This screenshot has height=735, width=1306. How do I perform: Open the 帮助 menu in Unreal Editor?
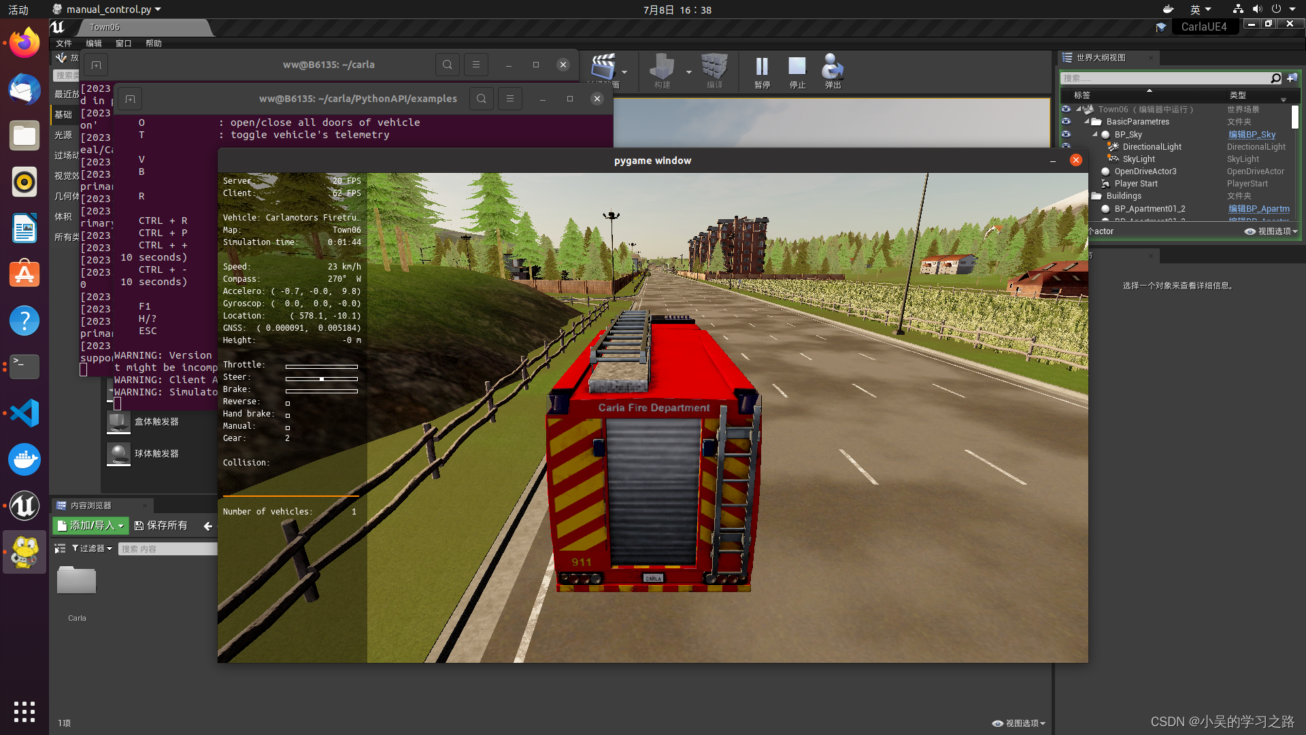click(154, 44)
